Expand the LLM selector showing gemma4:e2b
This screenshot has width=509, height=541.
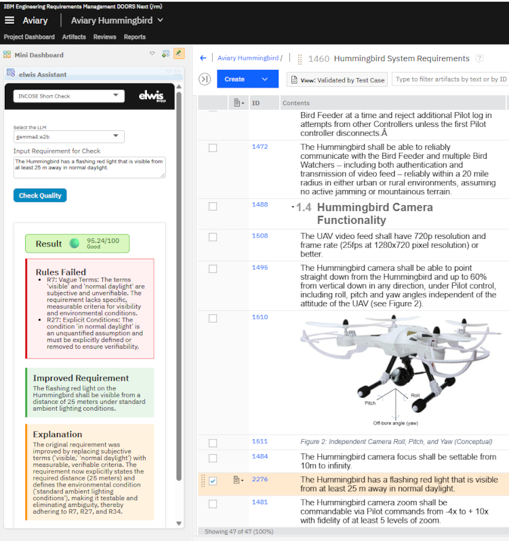69,136
